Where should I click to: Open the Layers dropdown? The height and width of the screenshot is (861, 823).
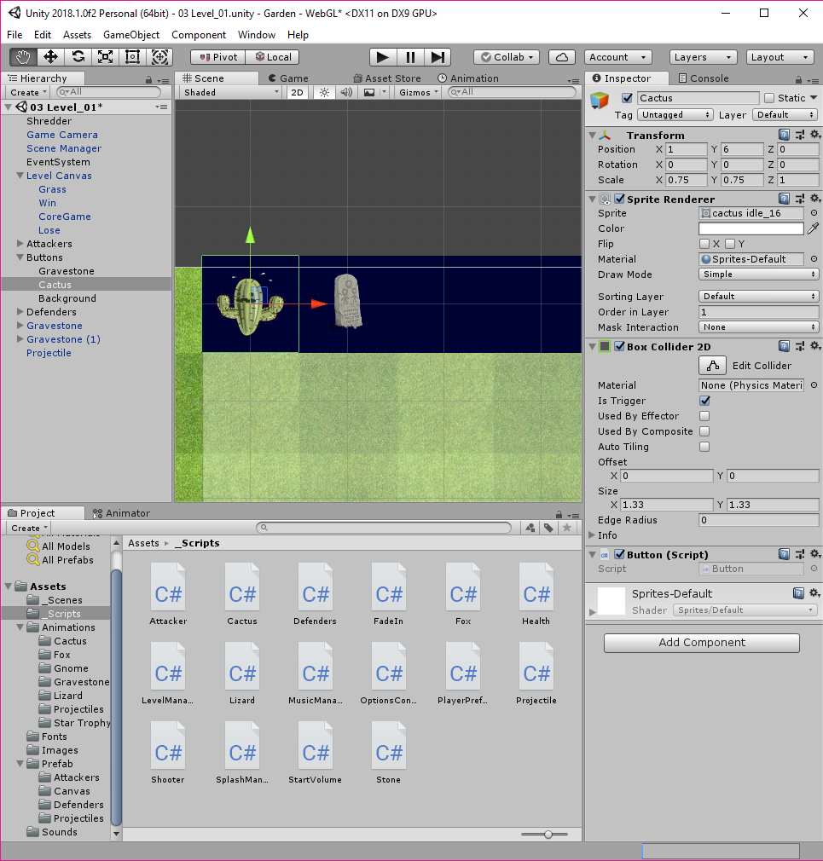click(703, 57)
